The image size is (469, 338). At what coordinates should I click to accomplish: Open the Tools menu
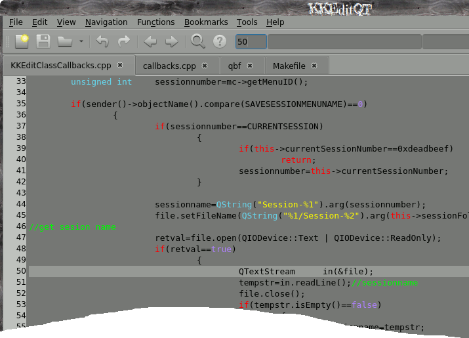tap(247, 22)
